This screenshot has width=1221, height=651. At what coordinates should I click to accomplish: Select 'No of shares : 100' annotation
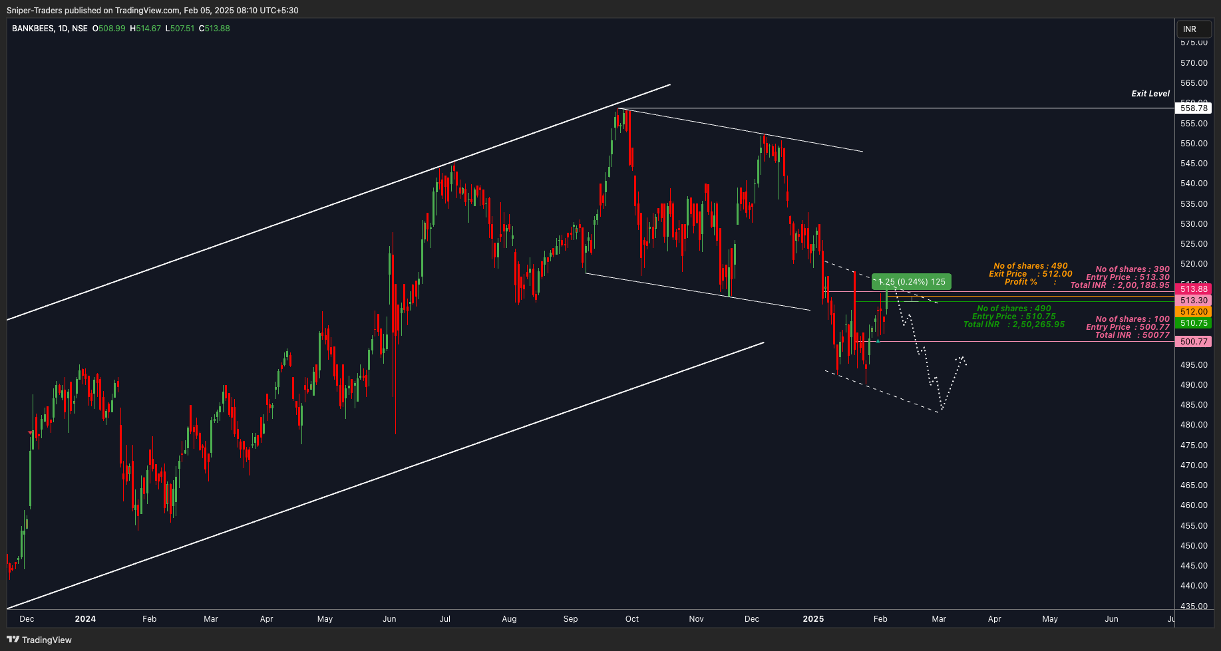1133,319
